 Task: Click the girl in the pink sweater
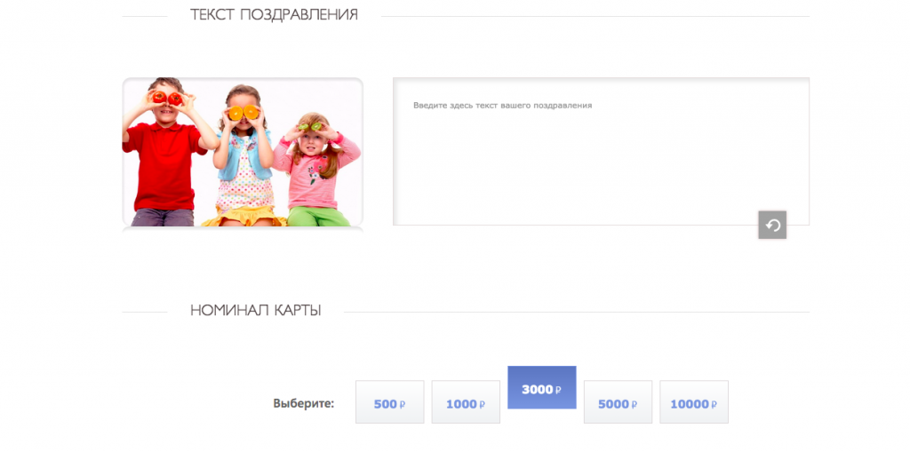(x=314, y=169)
